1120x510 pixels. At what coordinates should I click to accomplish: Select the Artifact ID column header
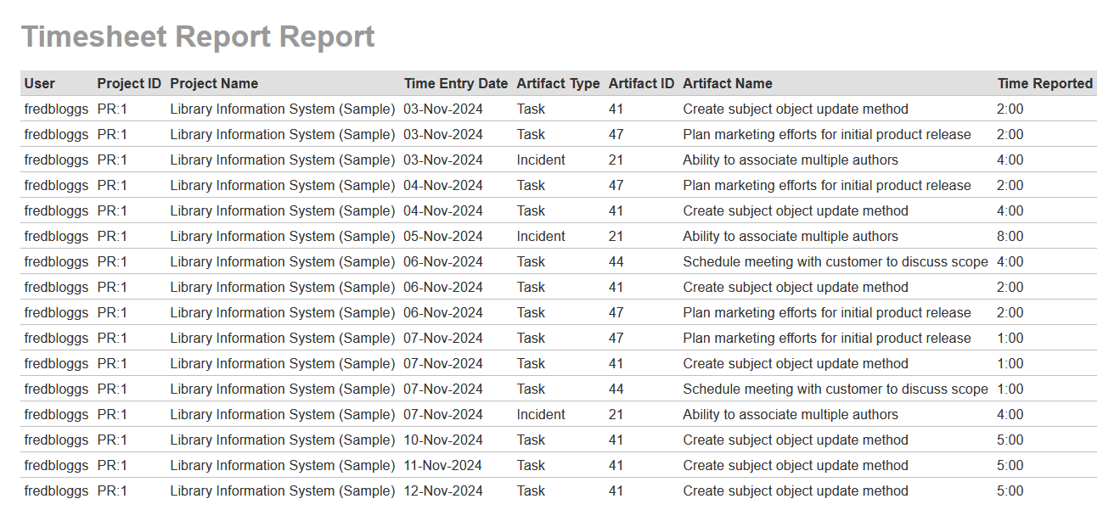click(x=641, y=83)
